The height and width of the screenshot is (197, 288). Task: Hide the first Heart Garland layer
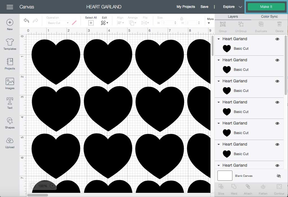click(277, 39)
